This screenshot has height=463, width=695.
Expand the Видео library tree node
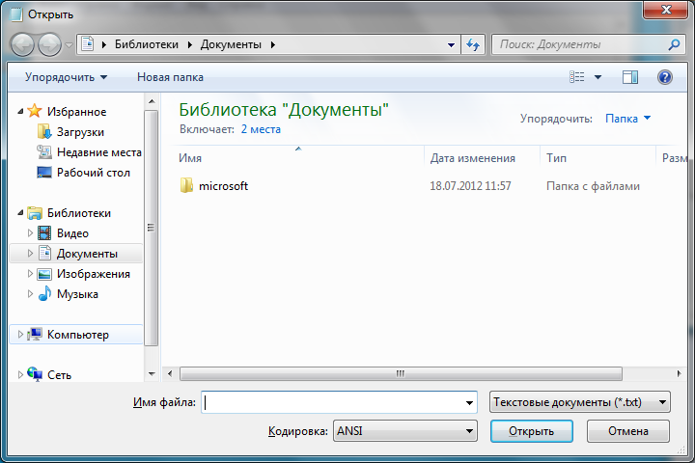click(x=31, y=233)
